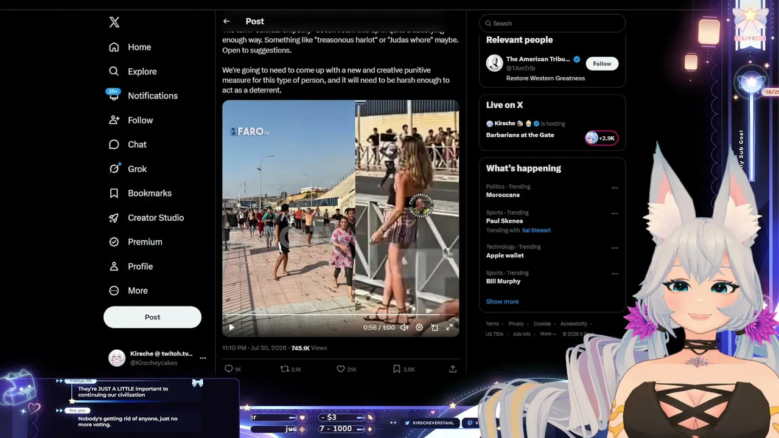Image resolution: width=779 pixels, height=438 pixels.
Task: Play the video in the post
Action: (231, 327)
